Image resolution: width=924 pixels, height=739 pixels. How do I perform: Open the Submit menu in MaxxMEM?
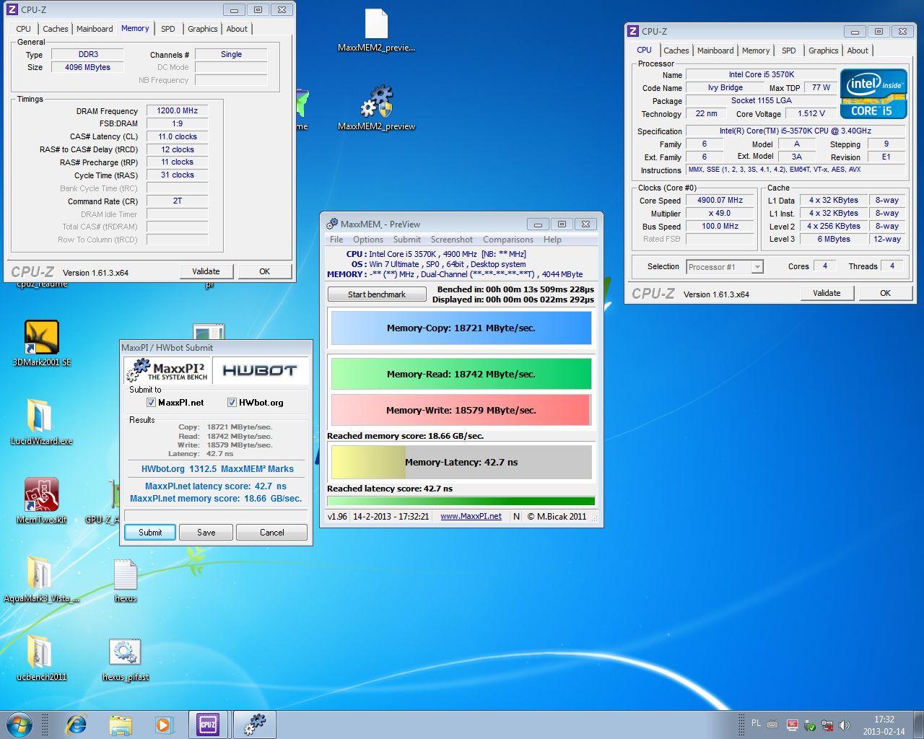[407, 240]
